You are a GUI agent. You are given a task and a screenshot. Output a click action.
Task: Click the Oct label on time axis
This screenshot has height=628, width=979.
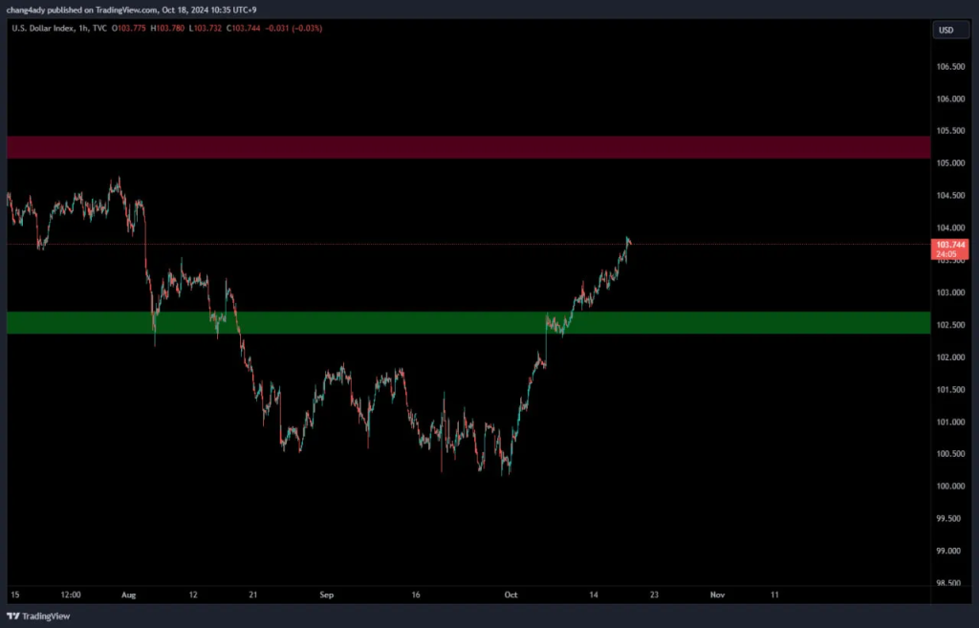coord(511,594)
